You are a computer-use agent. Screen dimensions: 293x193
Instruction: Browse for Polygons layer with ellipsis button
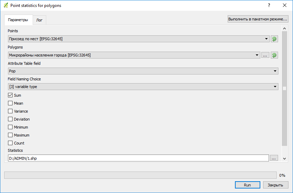tap(265, 55)
